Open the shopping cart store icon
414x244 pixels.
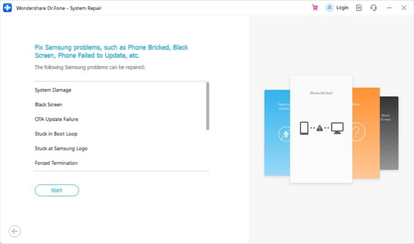[x=315, y=8]
